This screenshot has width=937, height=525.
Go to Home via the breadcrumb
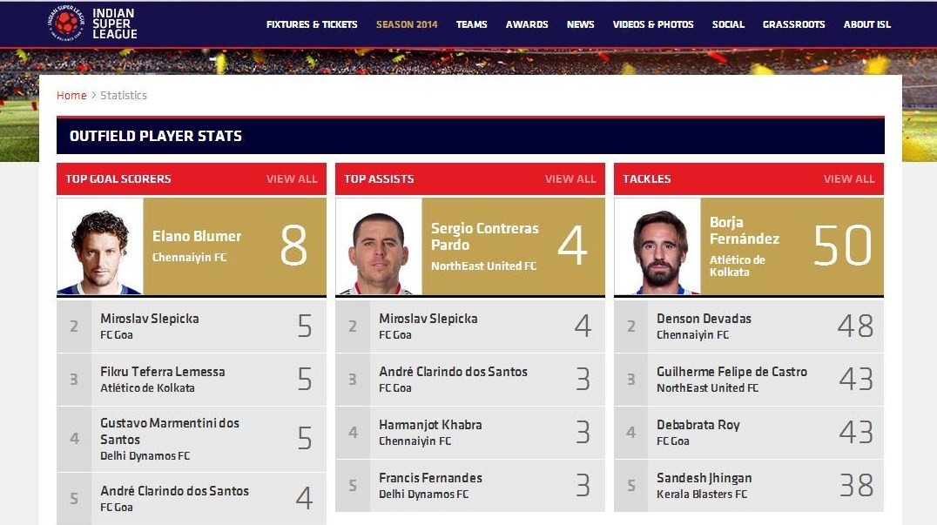71,96
